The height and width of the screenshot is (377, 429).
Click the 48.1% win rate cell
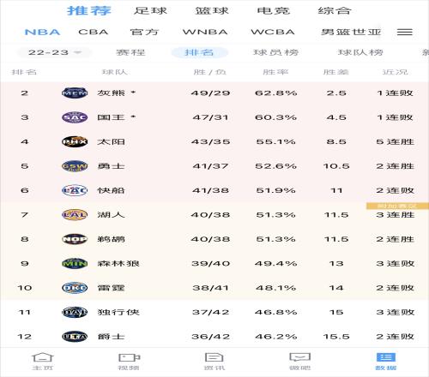coord(275,288)
